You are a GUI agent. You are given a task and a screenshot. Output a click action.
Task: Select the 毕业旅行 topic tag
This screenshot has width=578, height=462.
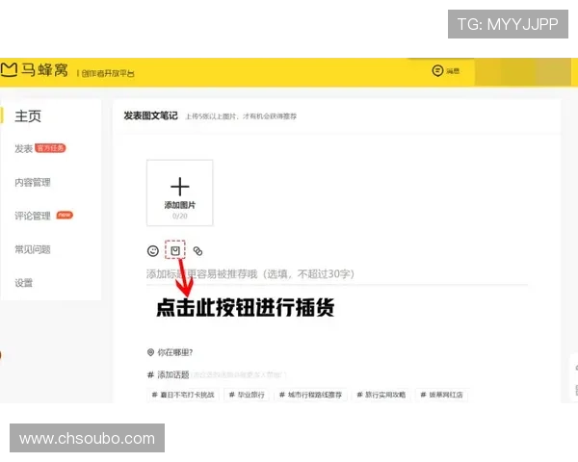(x=247, y=395)
